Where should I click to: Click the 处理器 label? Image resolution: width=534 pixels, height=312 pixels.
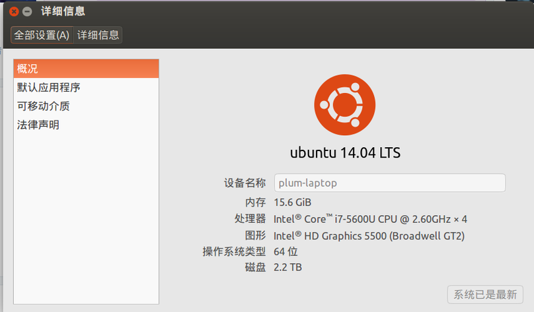(x=250, y=218)
